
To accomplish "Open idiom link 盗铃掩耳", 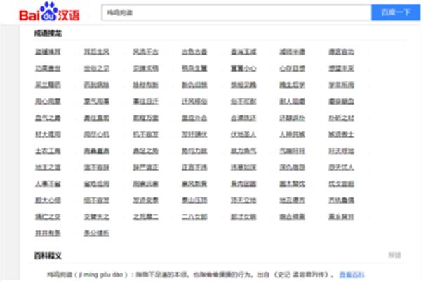I will coord(48,52).
